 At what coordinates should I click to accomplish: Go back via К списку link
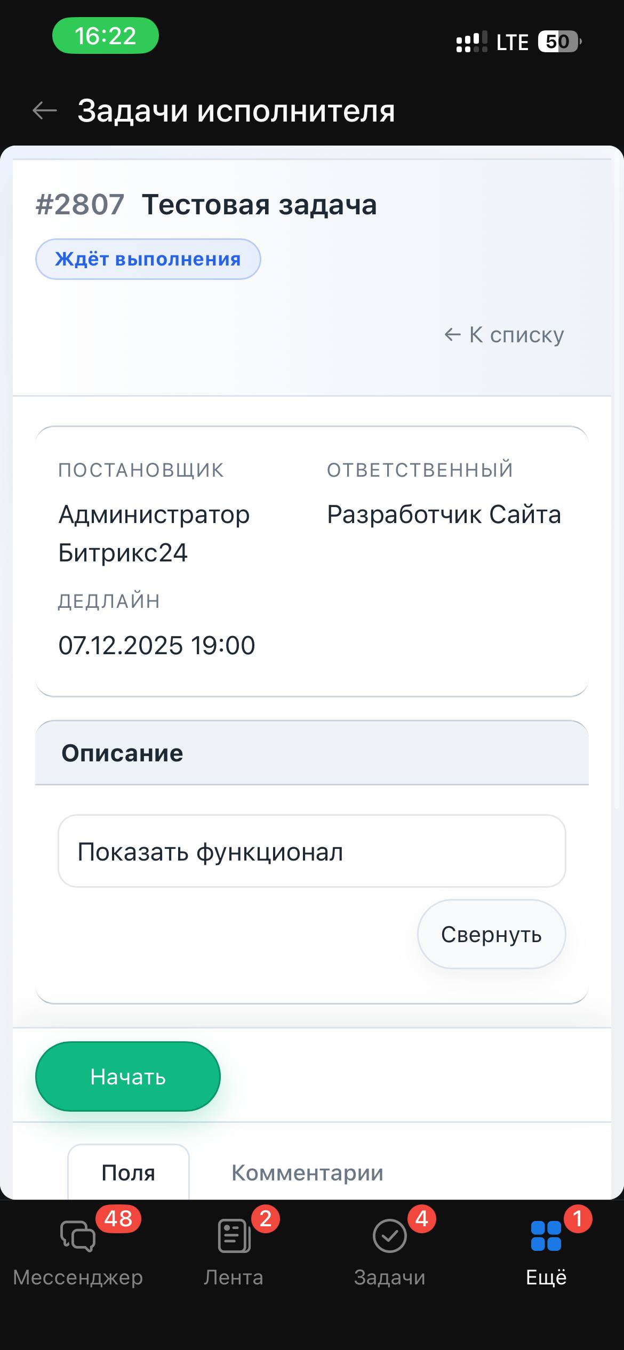point(505,335)
